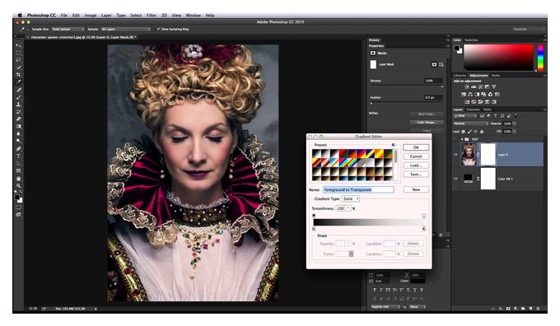Select the Rectangular Marquee tool
The width and height of the screenshot is (560, 326).
pos(18,53)
